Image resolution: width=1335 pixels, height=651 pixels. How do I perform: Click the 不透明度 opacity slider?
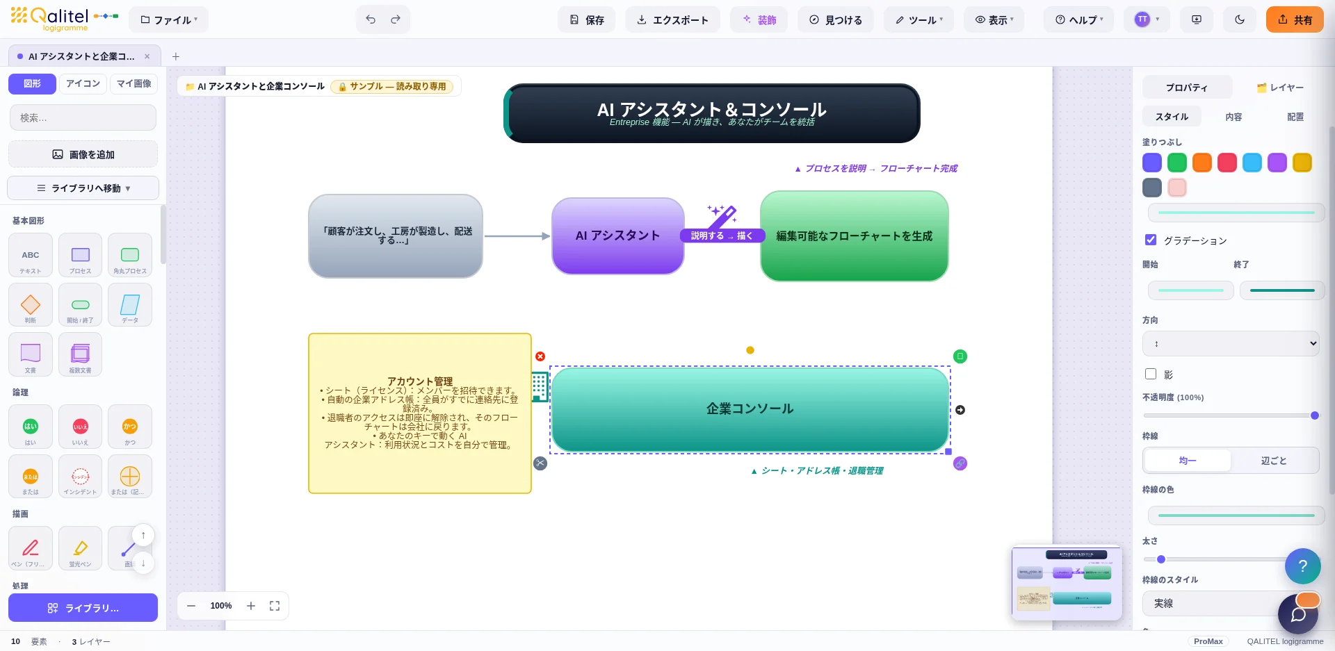(x=1231, y=415)
